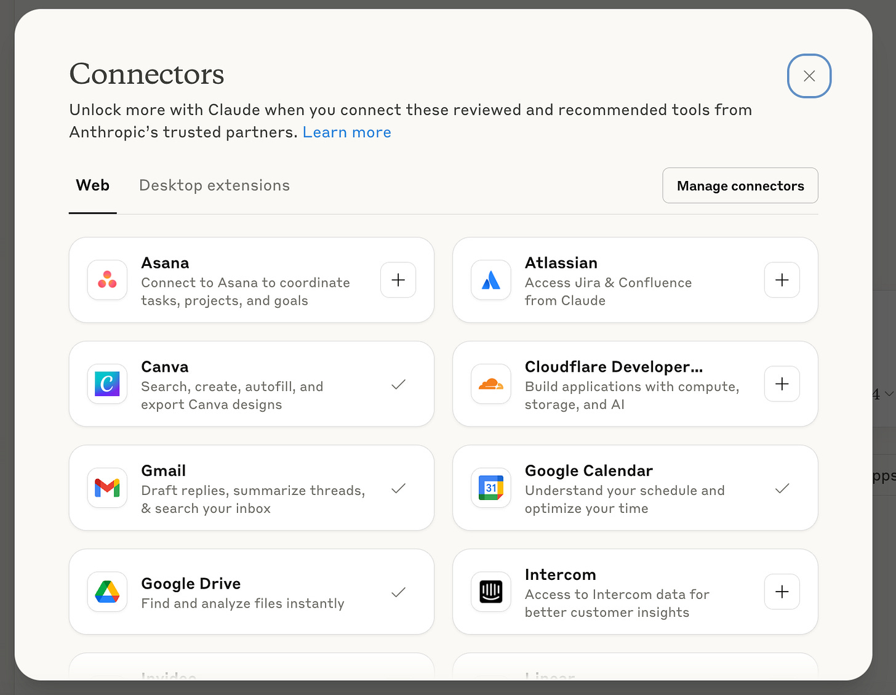Image resolution: width=896 pixels, height=695 pixels.
Task: Click the Google Drive connected checkmark
Action: [399, 592]
